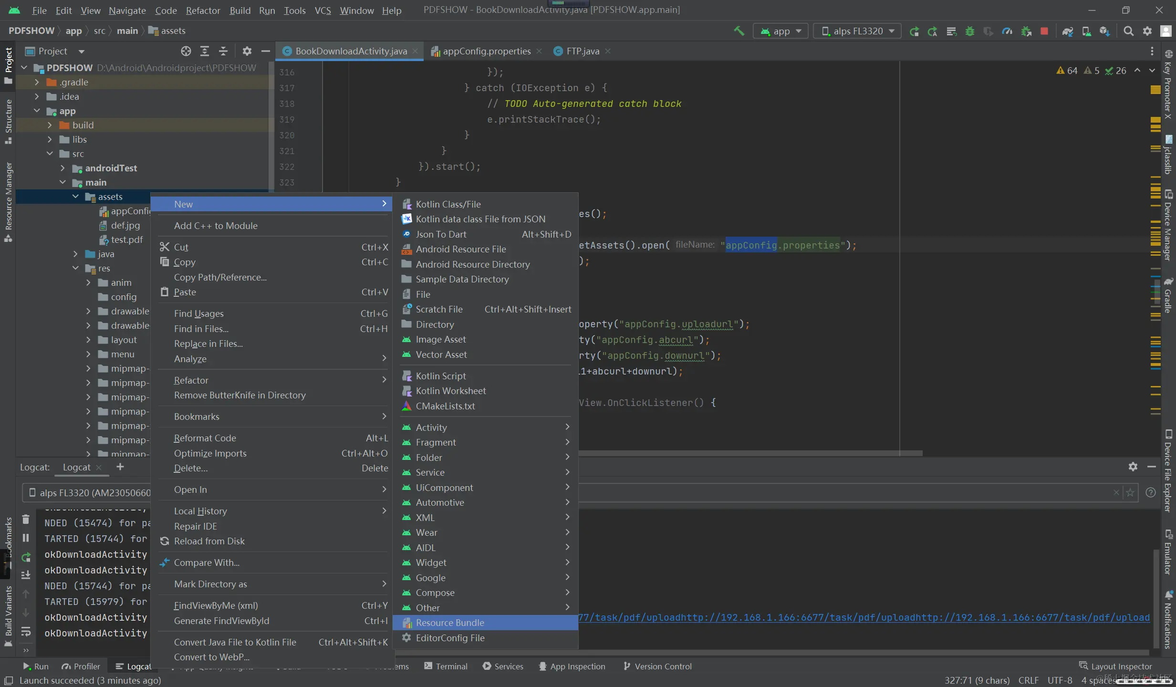This screenshot has width=1176, height=687.
Task: Open the Terminal tool window button
Action: pos(446,666)
